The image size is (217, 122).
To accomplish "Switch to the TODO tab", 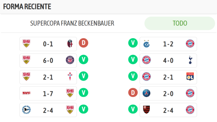I will pyautogui.click(x=180, y=23).
